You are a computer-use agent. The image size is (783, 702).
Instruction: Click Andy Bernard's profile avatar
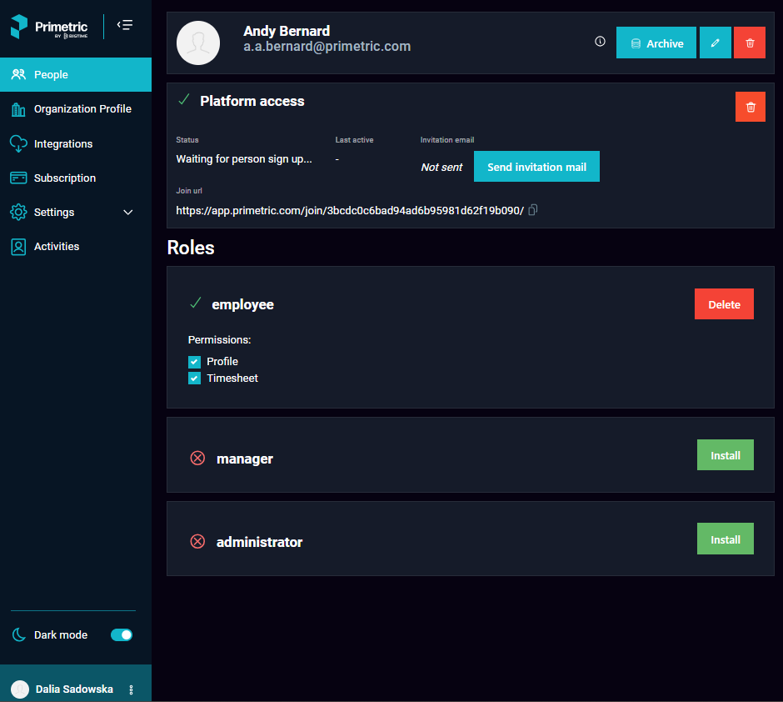[198, 43]
